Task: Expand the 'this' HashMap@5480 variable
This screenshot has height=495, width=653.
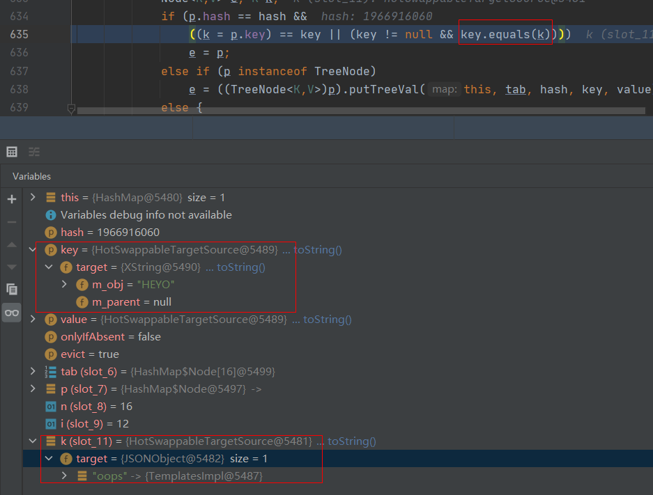Action: pos(33,198)
